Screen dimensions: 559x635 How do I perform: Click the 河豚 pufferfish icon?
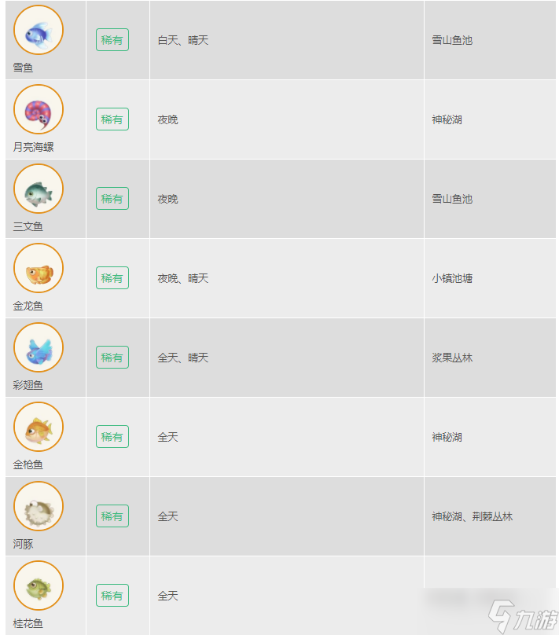(39, 506)
